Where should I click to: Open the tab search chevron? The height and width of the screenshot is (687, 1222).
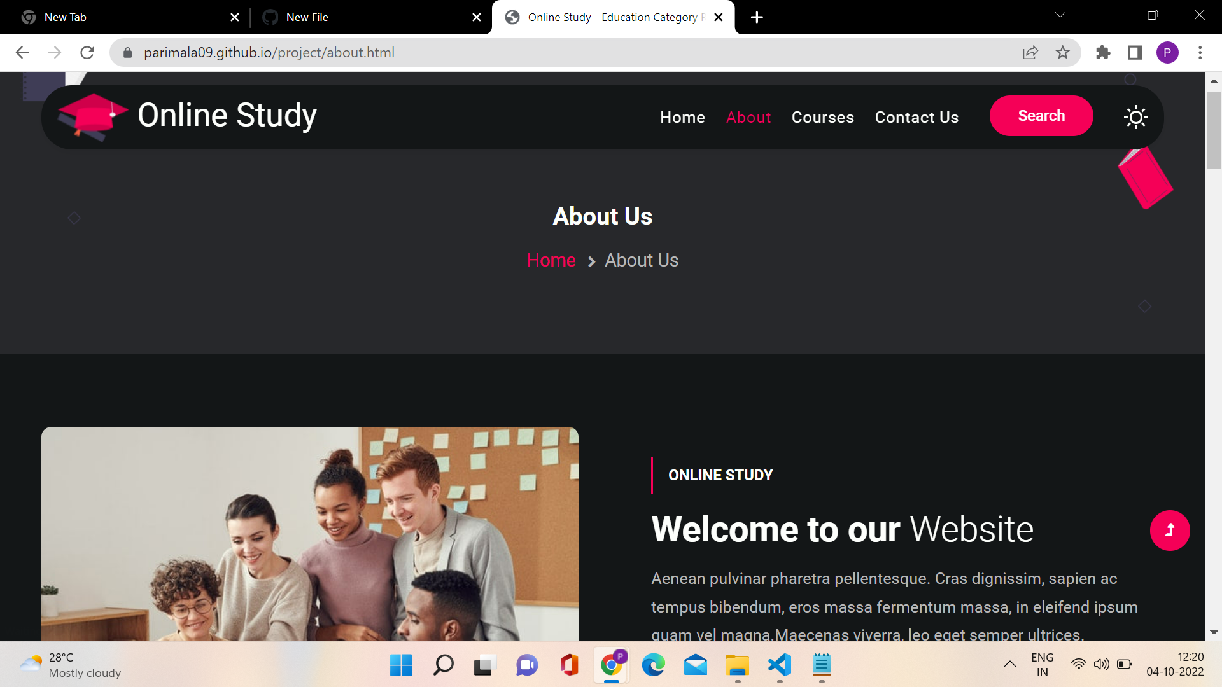(x=1060, y=15)
